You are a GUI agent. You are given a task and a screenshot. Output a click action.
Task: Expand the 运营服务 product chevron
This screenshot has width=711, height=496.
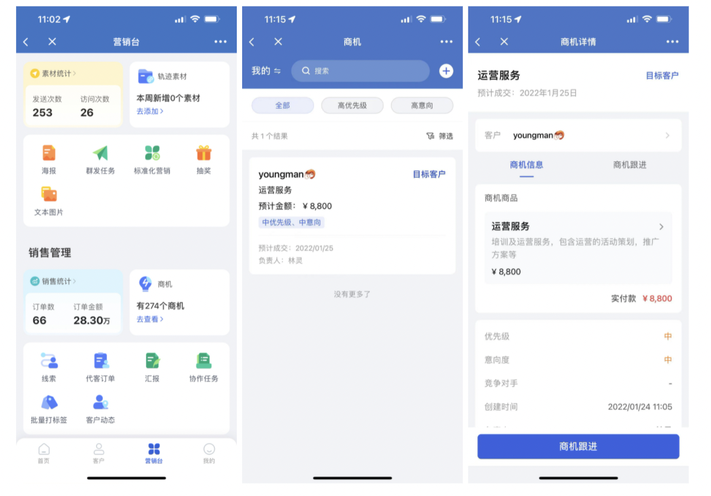[x=661, y=227]
